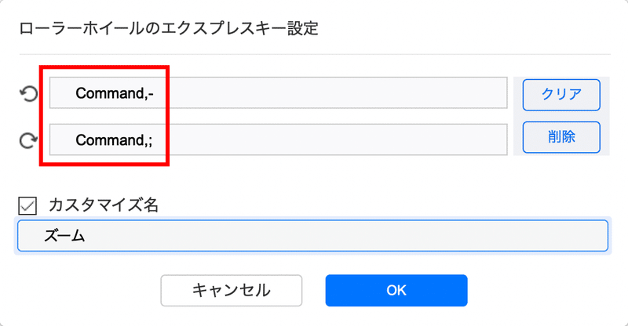Click the "Command,;" text for clockwise rotation
Viewport: 628px width, 326px height.
(114, 140)
